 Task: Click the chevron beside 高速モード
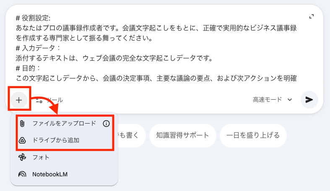(x=290, y=100)
